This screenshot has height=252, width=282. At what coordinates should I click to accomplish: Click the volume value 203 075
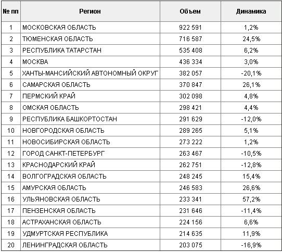tap(190, 245)
